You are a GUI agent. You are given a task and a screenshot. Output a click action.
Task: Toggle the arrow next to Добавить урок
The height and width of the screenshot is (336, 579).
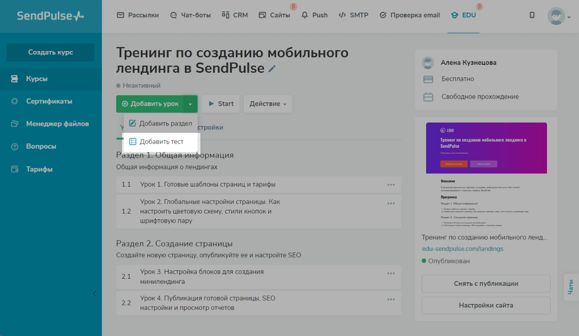click(190, 104)
